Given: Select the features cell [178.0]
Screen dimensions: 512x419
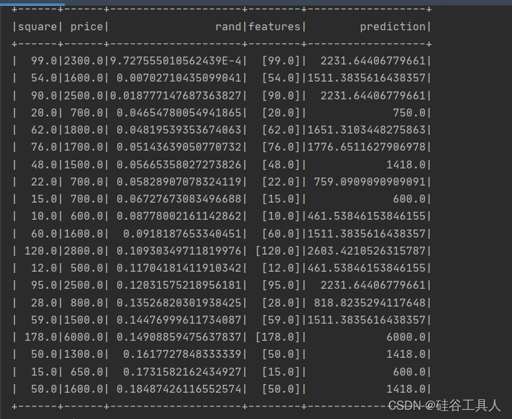Looking at the screenshot, I should coord(278,337).
